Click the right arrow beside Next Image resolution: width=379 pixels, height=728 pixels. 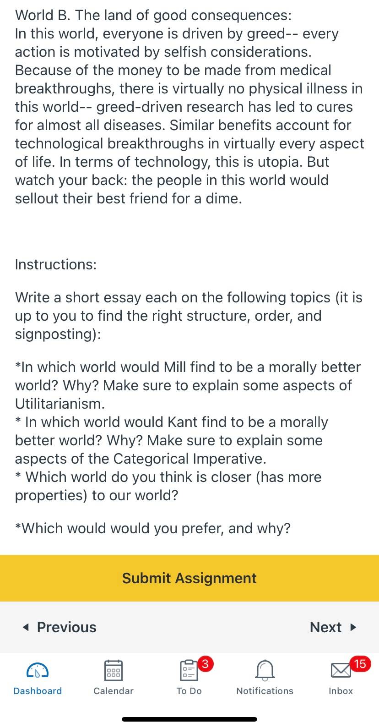[353, 627]
